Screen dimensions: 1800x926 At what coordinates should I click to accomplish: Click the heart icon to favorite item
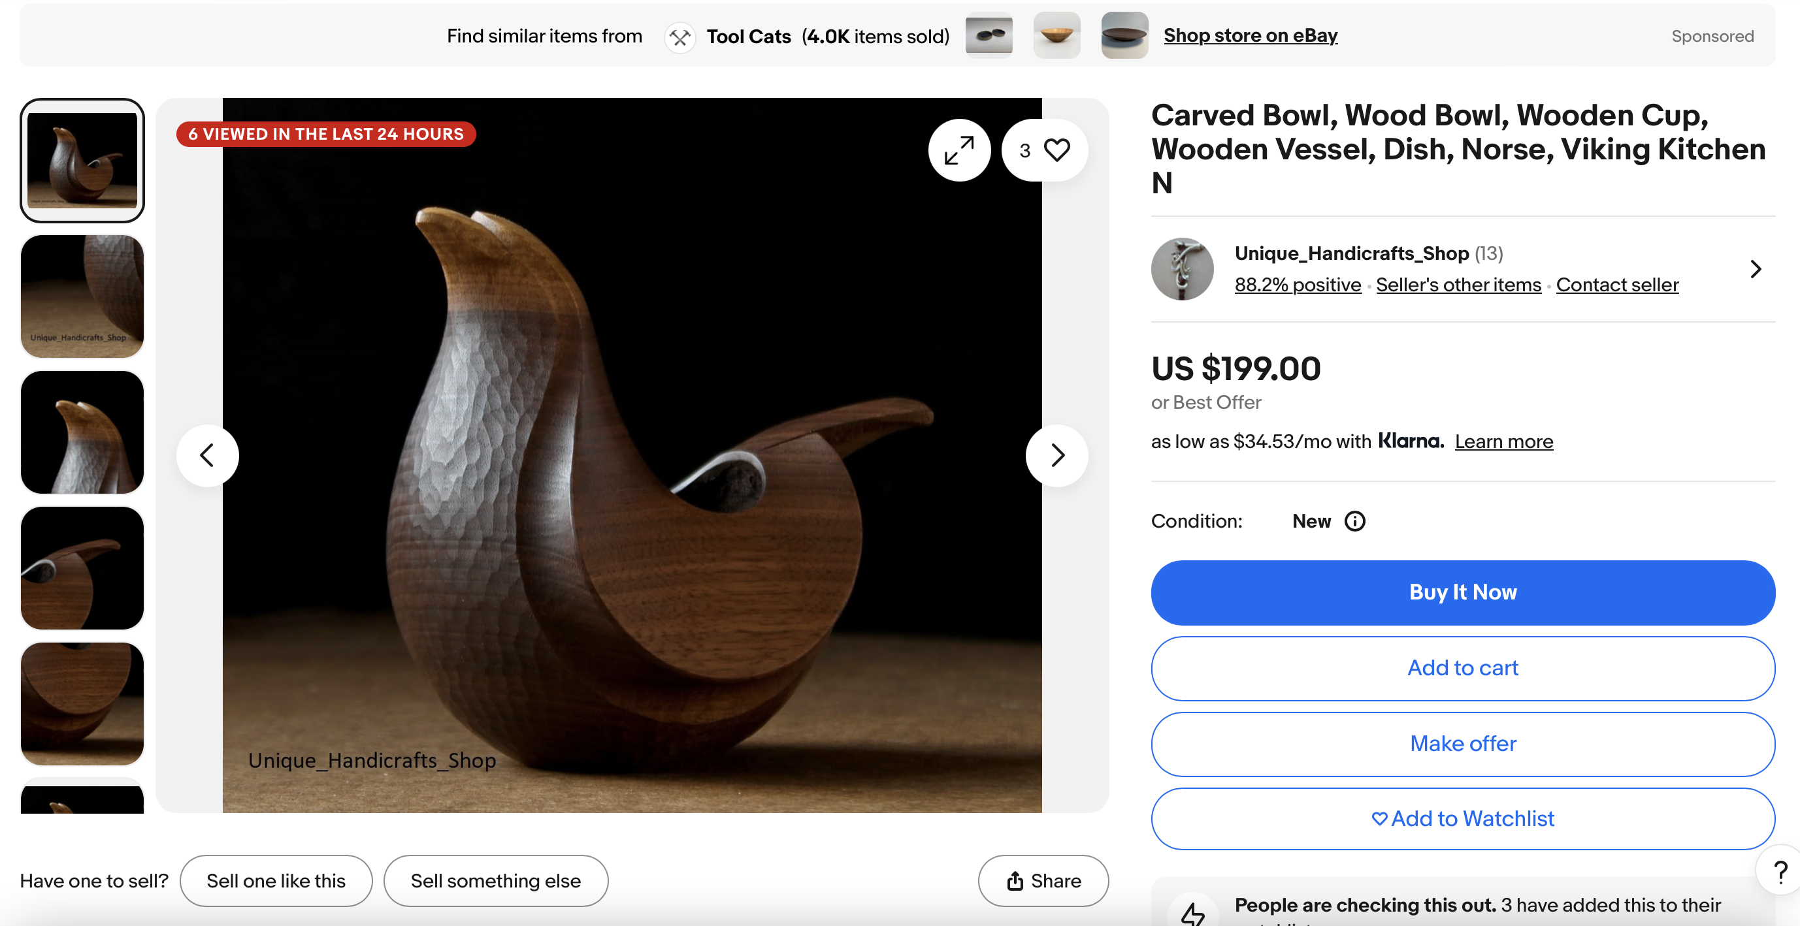click(1056, 150)
